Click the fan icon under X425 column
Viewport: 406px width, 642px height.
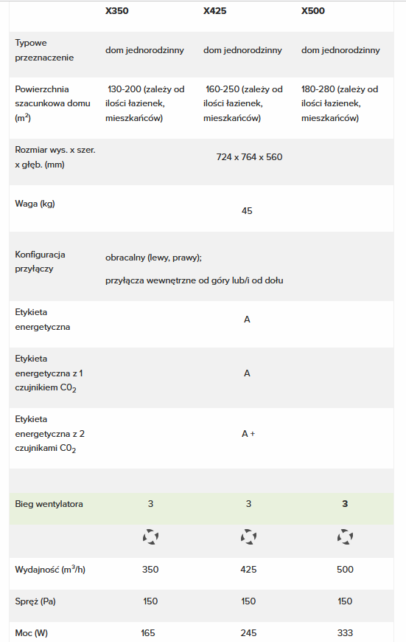click(248, 536)
